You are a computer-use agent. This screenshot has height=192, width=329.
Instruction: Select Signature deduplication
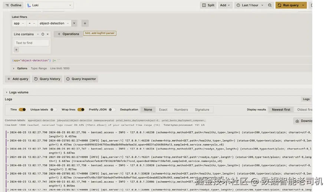coord(202,110)
